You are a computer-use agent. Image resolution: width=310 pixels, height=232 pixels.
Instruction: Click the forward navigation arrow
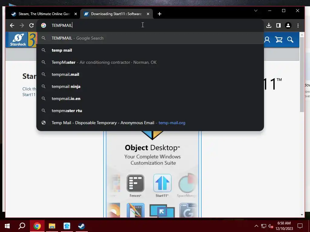22,25
